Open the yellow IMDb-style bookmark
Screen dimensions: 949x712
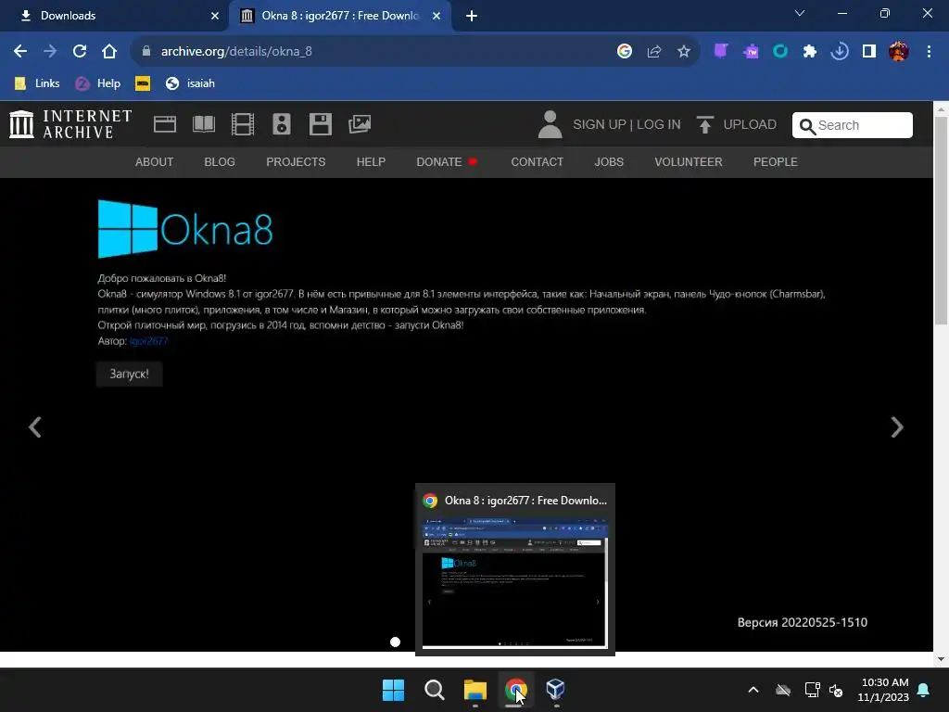point(143,83)
